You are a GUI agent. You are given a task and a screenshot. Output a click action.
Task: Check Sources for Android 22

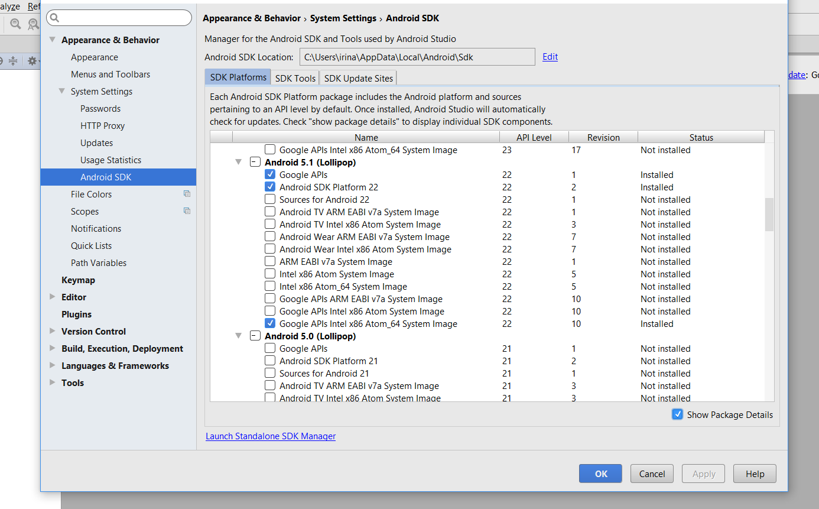coord(270,199)
